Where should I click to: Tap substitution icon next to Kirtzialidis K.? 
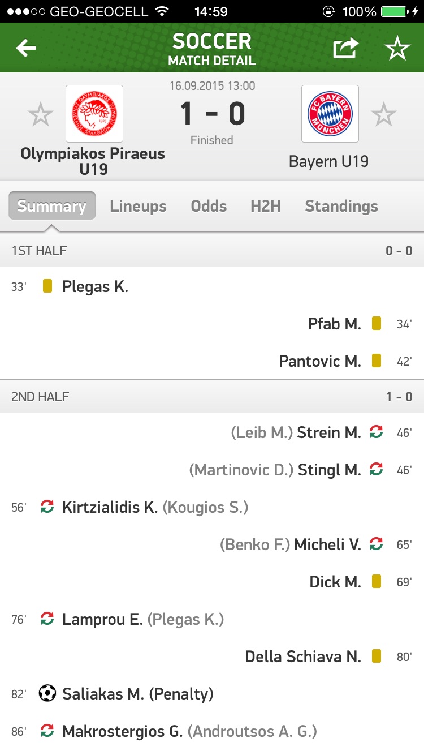point(47,507)
